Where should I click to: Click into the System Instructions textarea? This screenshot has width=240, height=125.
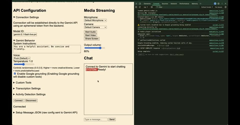(47, 49)
